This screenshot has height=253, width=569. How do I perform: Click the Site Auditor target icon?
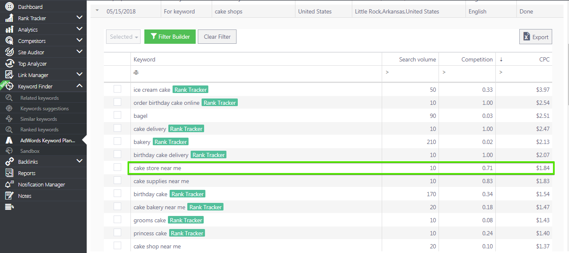9,52
